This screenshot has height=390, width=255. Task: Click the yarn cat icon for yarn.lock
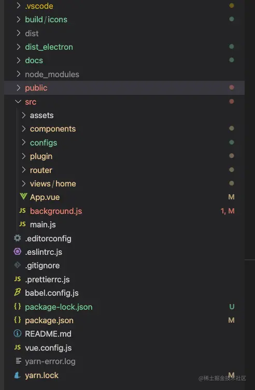pos(18,375)
